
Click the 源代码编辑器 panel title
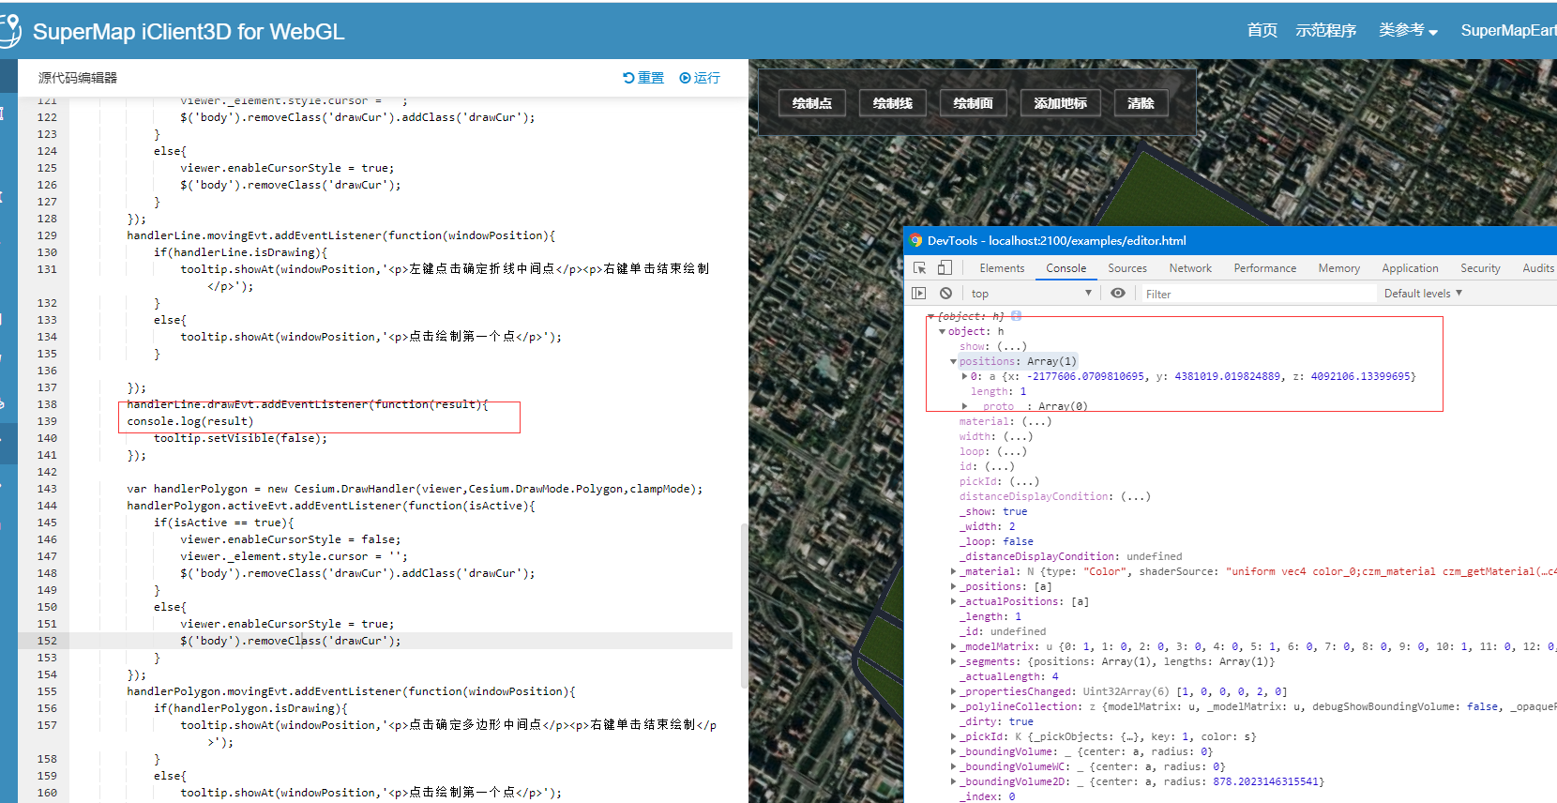click(78, 78)
